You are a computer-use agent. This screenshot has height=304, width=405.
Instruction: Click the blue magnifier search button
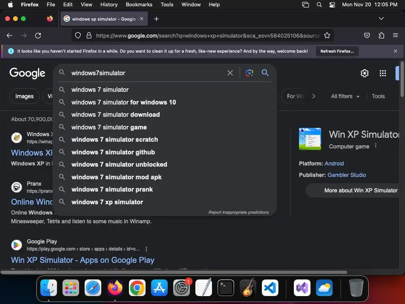[x=265, y=73]
